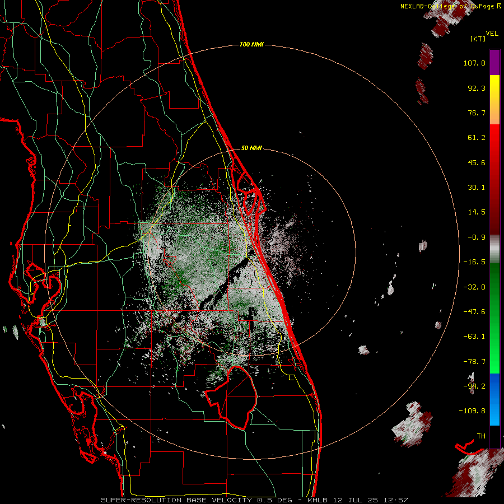This screenshot has height=504, width=504.
Task: Pick the yellow-orange segment of velocity bar
Action: pyautogui.click(x=494, y=100)
